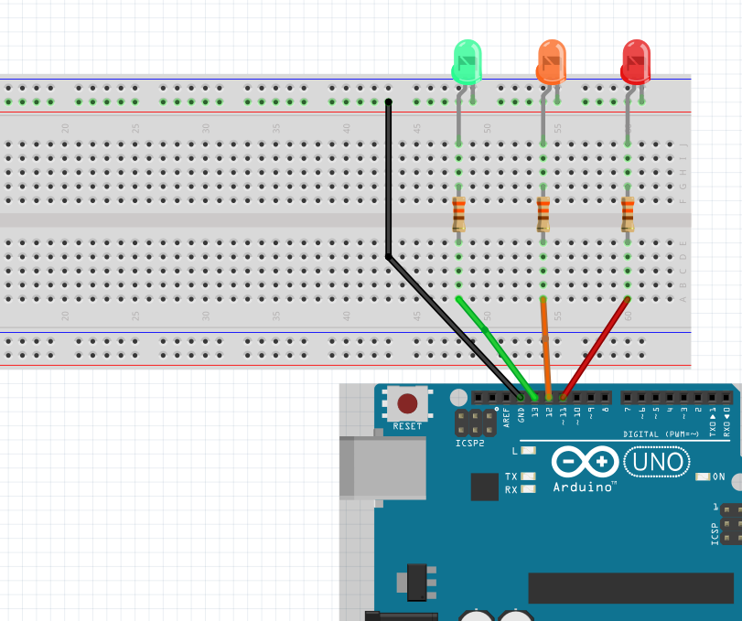Click the UNO badge on the board
742x621 pixels.
coord(657,462)
